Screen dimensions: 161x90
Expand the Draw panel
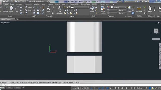click(11, 16)
